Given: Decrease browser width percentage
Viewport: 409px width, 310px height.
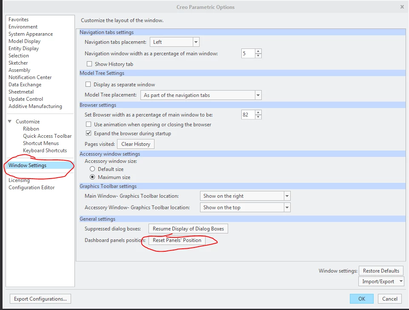Looking at the screenshot, I should tap(258, 117).
